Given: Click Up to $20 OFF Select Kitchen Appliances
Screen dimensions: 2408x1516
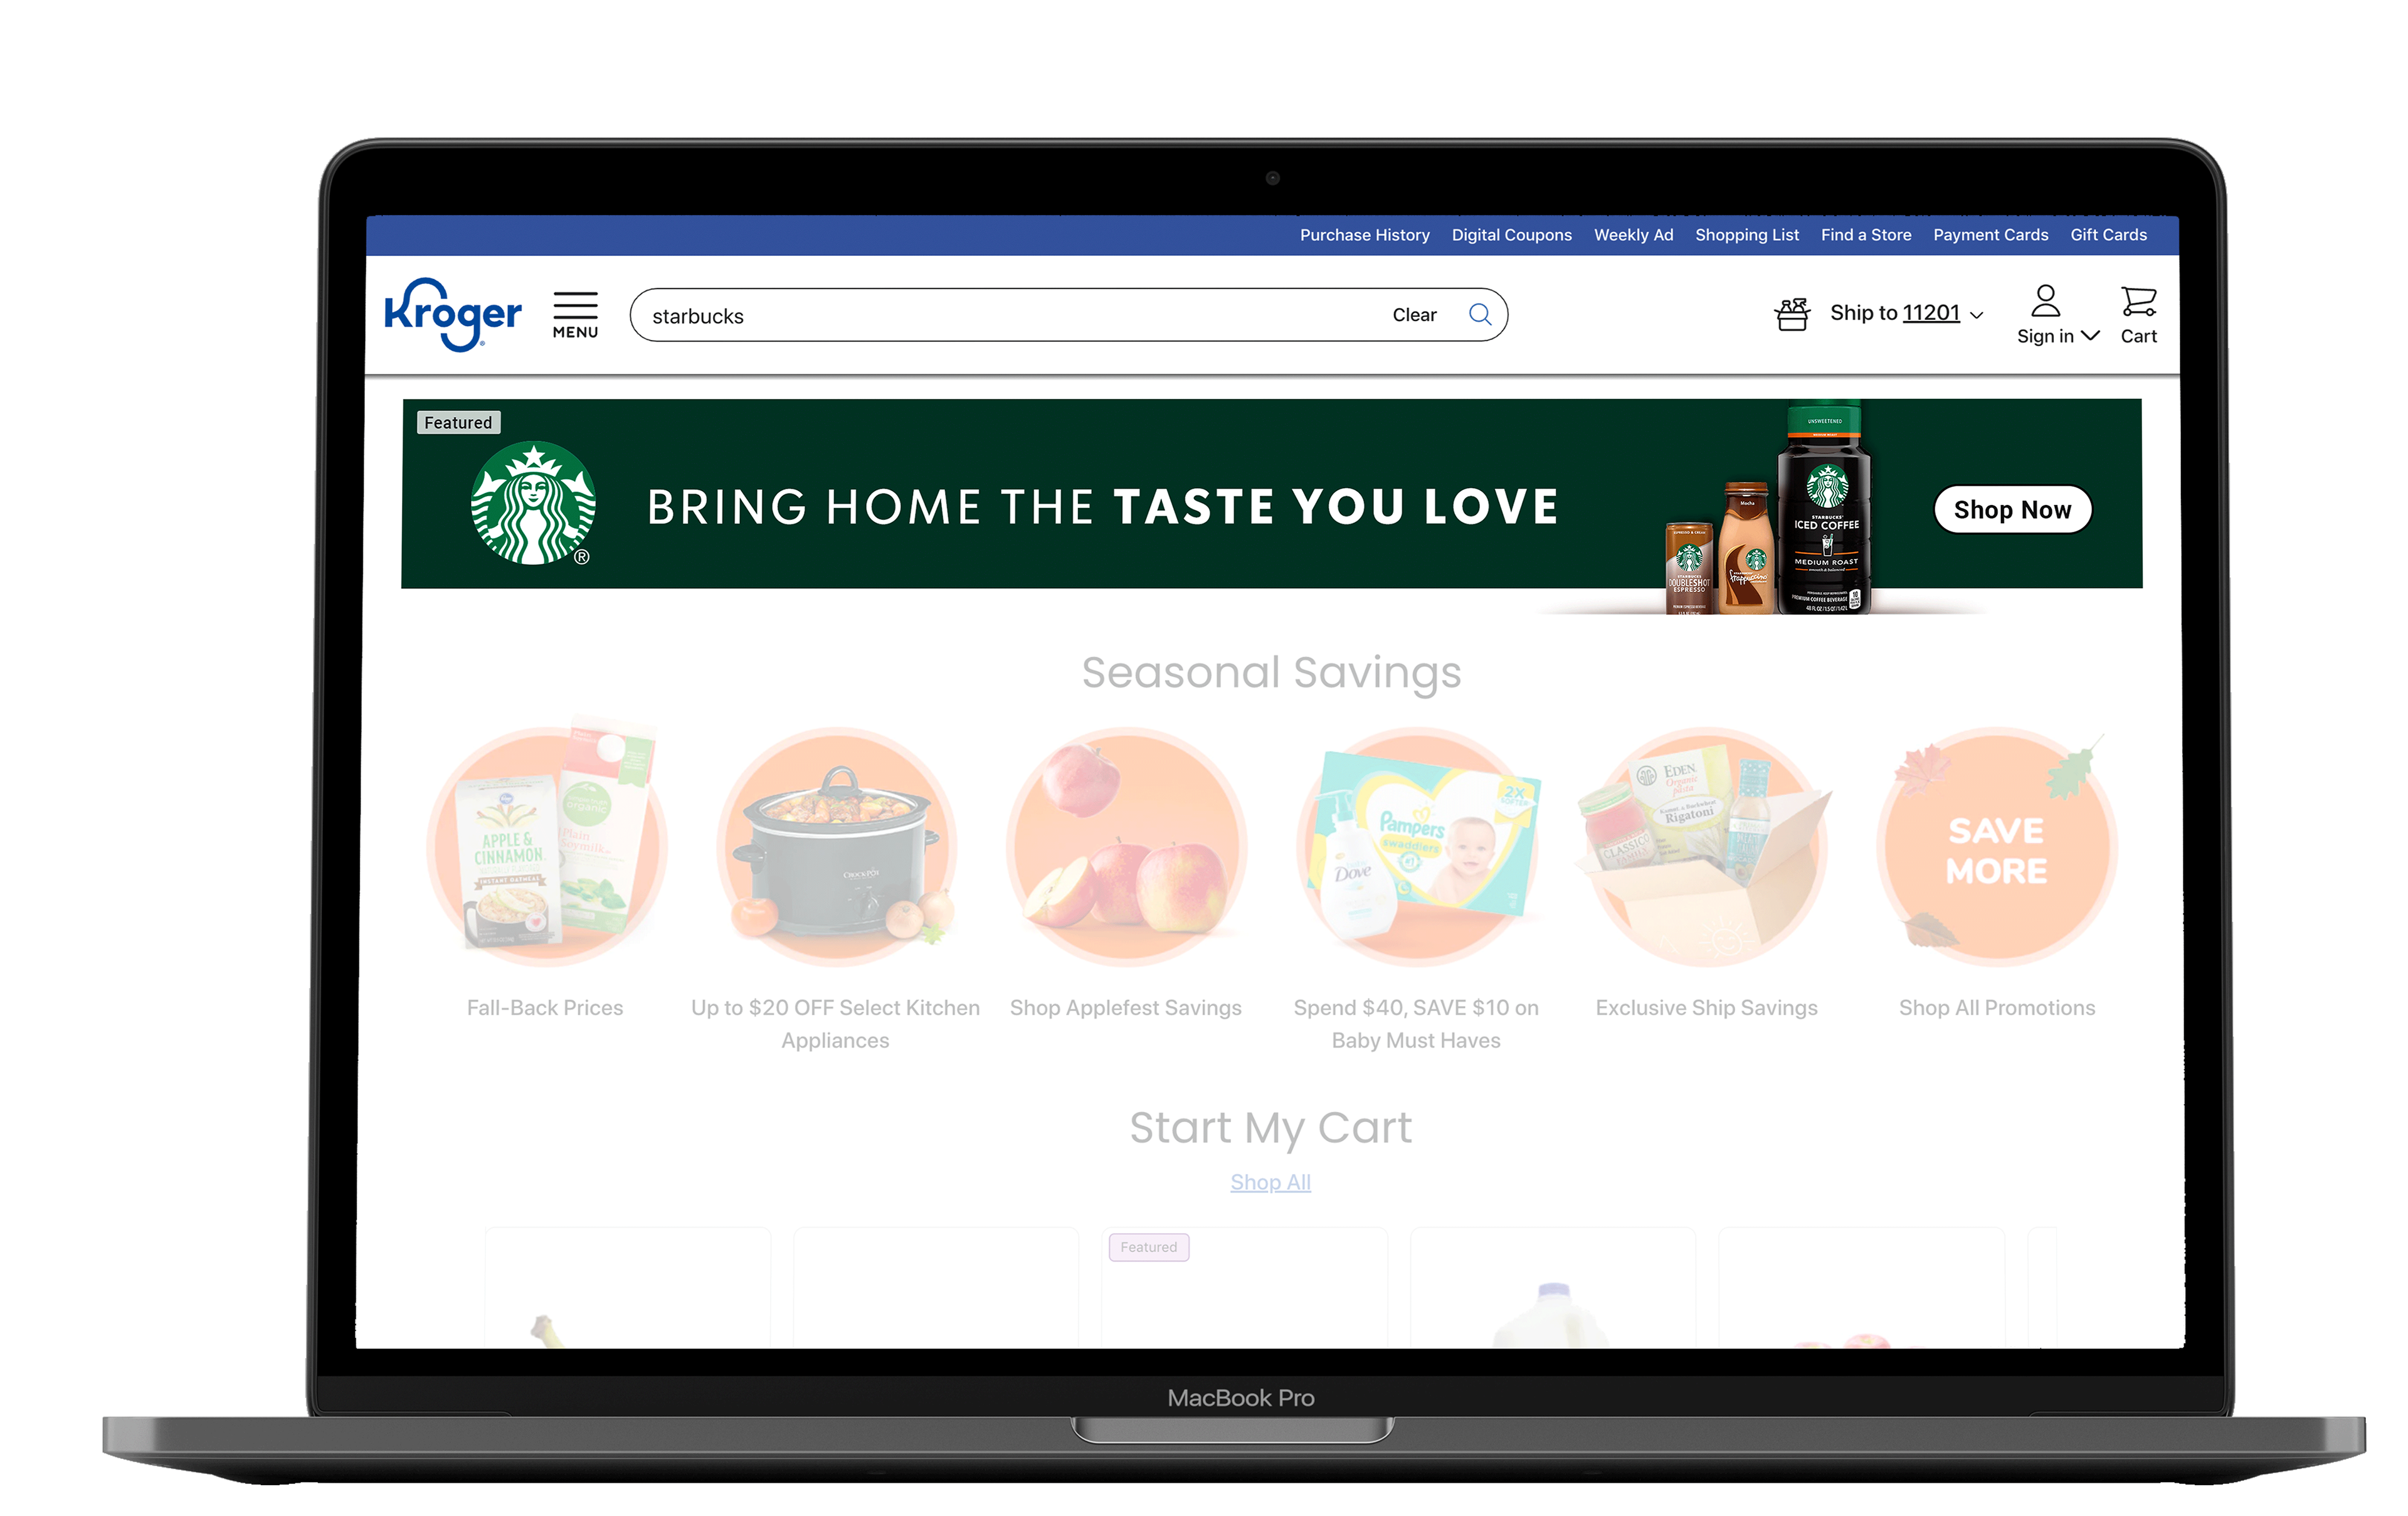Looking at the screenshot, I should click(835, 1024).
